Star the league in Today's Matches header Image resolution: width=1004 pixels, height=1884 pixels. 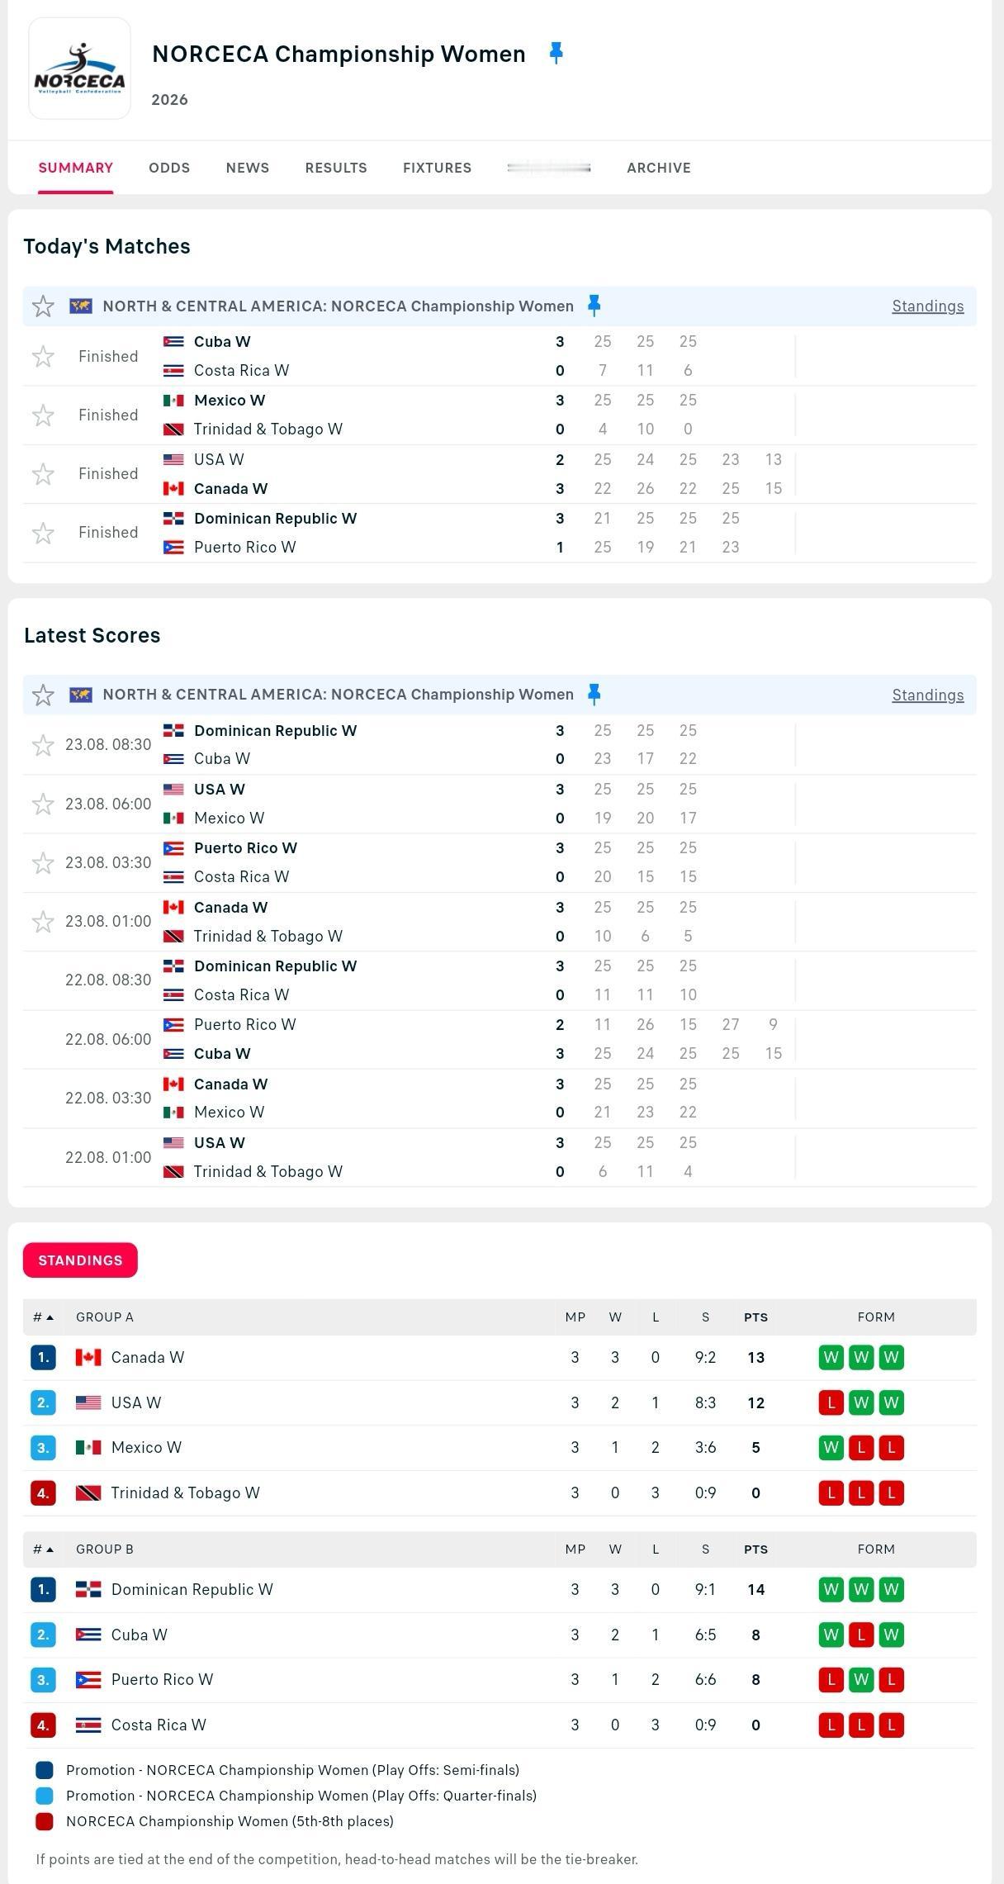tap(43, 306)
